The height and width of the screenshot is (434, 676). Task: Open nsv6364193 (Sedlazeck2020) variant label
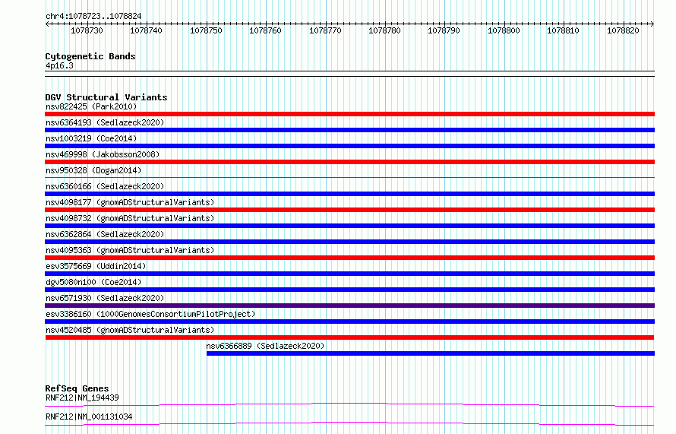coord(105,122)
